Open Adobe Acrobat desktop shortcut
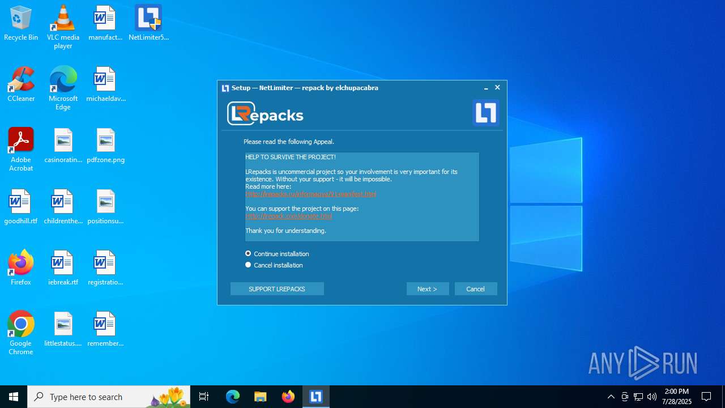The width and height of the screenshot is (725, 408). pos(21,149)
